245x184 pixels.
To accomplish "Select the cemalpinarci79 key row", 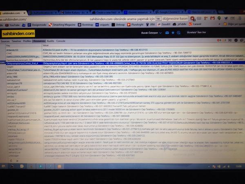I will coord(24,83).
